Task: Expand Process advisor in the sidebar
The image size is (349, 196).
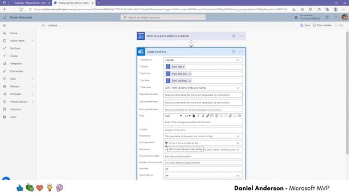Action: coord(33,102)
